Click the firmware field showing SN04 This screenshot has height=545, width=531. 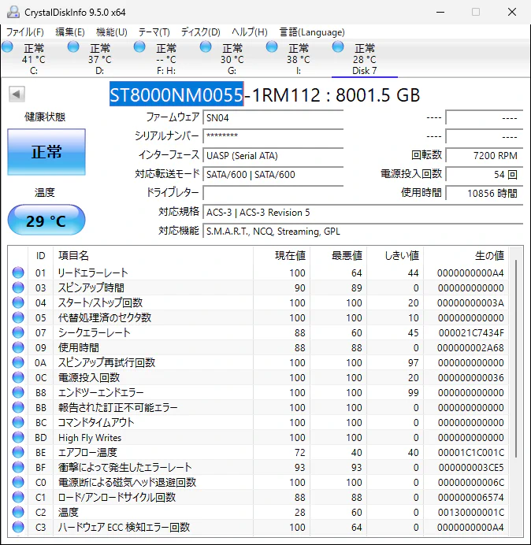click(x=273, y=118)
